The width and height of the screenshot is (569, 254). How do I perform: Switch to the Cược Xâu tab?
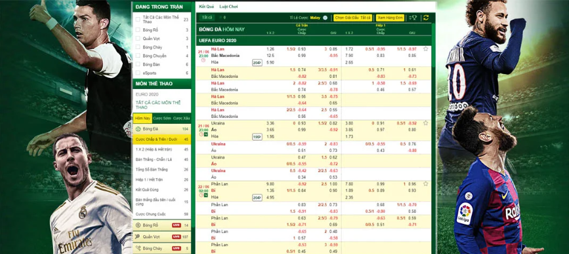pyautogui.click(x=181, y=118)
